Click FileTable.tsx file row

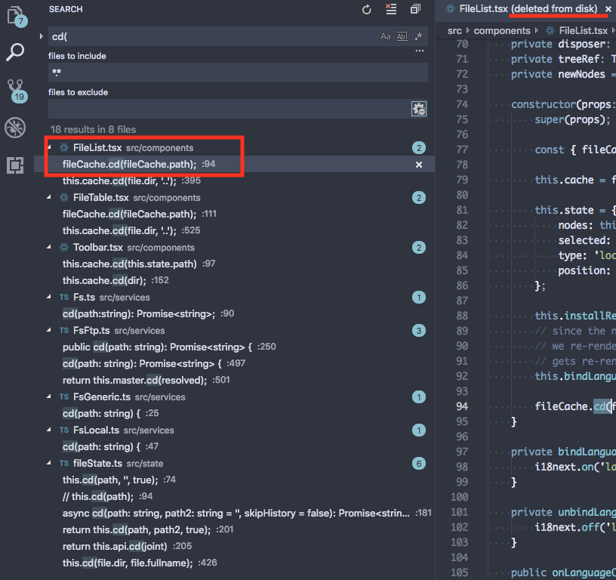235,198
